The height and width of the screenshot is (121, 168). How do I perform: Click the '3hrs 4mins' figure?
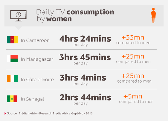83,77
